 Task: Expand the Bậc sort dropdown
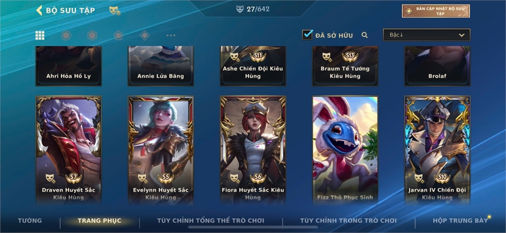(x=427, y=35)
